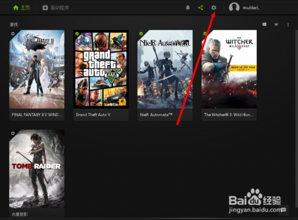Image resolution: width=298 pixels, height=220 pixels.
Task: Open the notifications bell icon
Action: (x=188, y=8)
